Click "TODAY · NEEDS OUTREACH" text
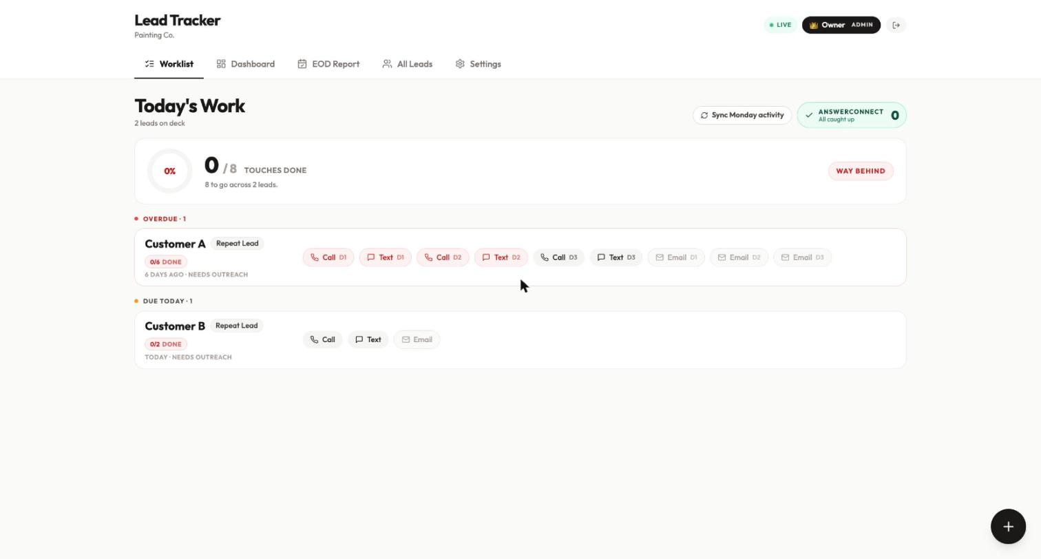 pos(188,357)
